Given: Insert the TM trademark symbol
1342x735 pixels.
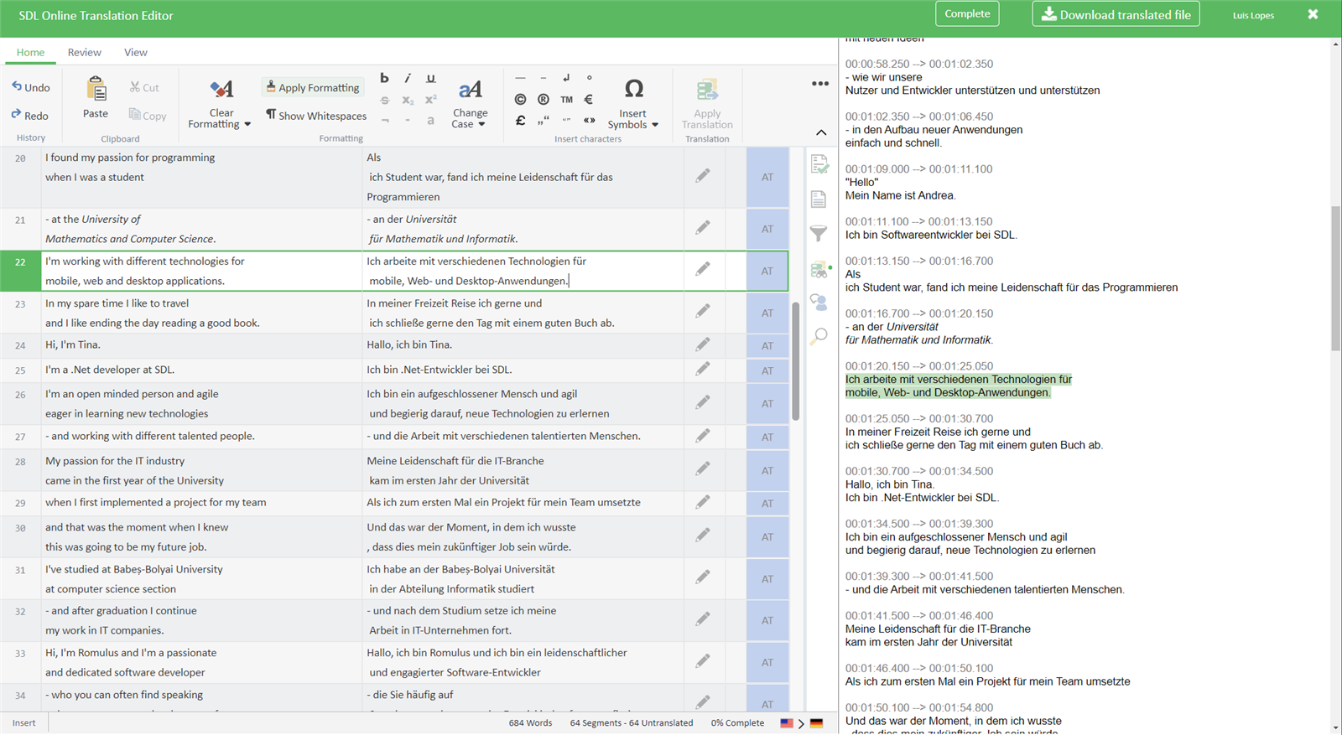Looking at the screenshot, I should point(567,99).
